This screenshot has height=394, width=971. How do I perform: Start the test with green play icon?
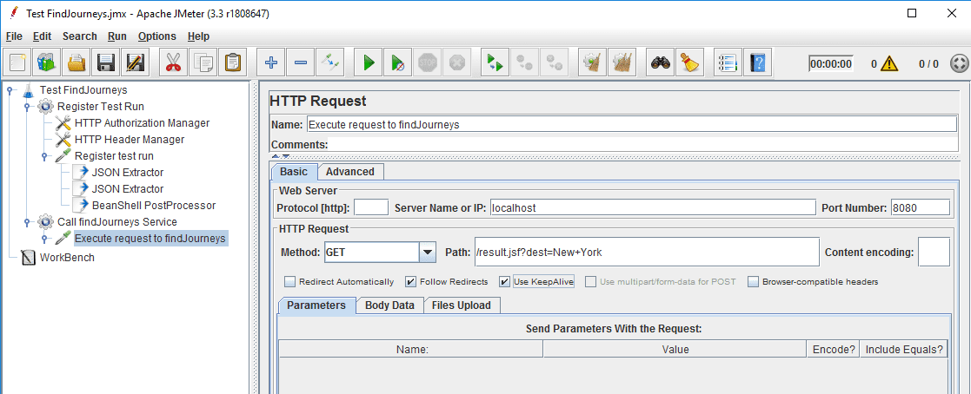368,62
